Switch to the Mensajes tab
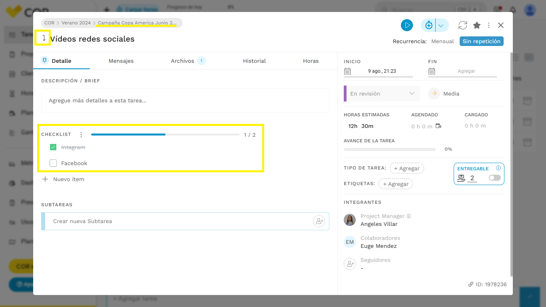Image resolution: width=546 pixels, height=307 pixels. click(x=121, y=61)
